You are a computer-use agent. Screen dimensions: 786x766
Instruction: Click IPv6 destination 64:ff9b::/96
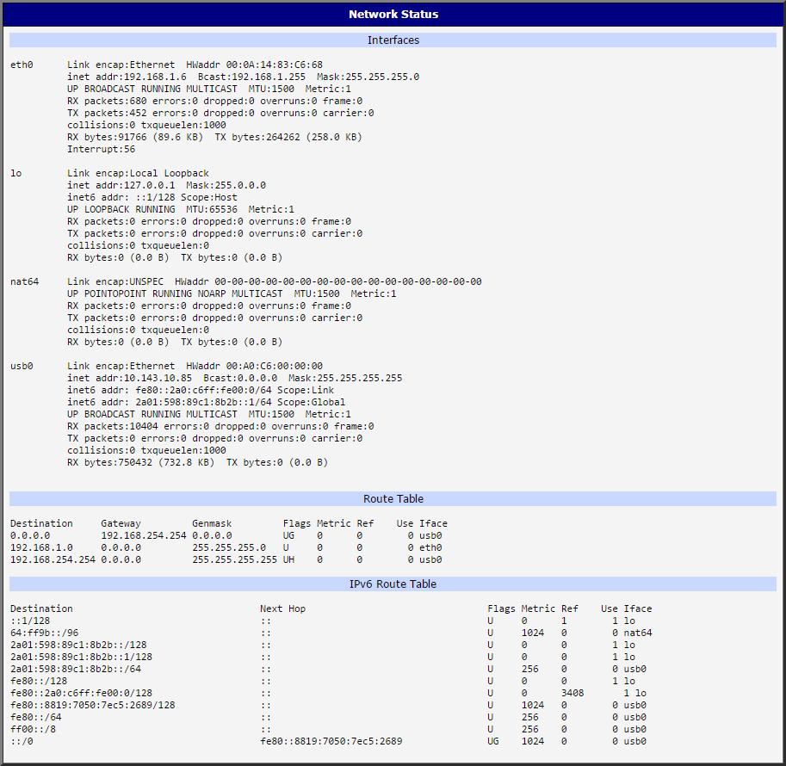44,633
